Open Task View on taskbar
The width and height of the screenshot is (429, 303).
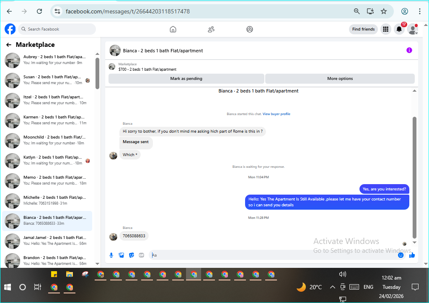click(37, 287)
